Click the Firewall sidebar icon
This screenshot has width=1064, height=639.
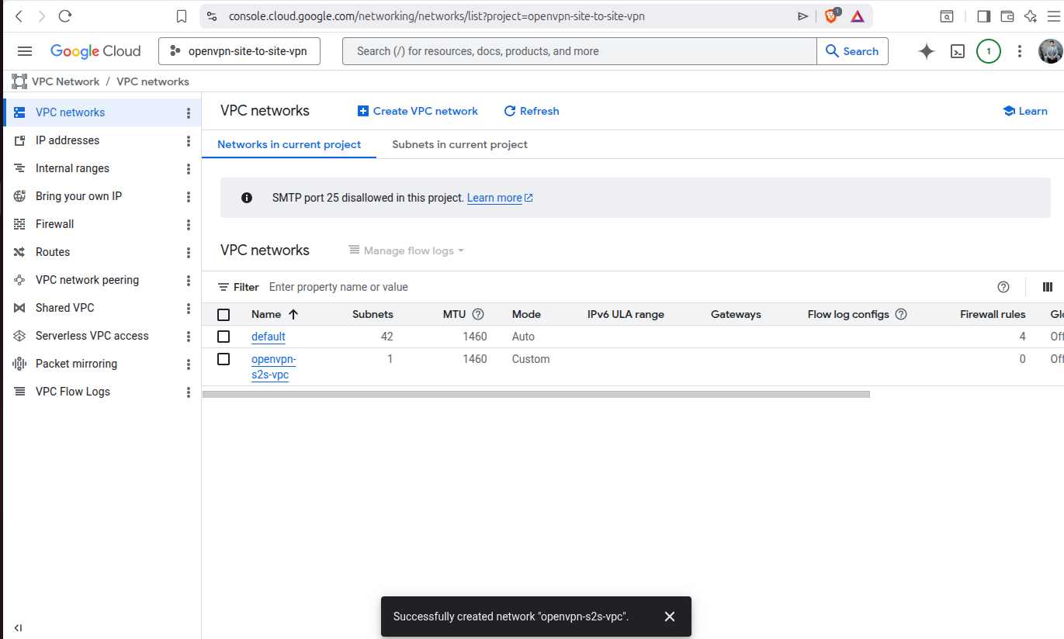(20, 224)
